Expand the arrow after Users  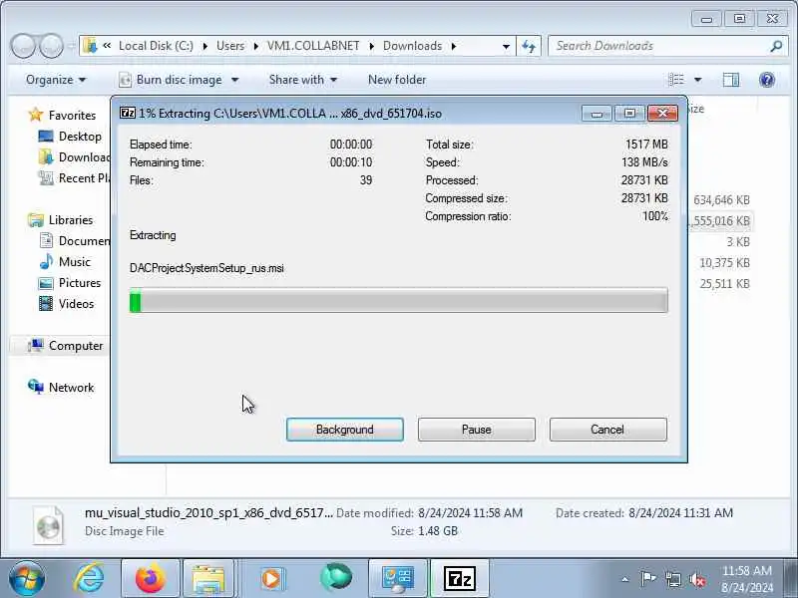[255, 46]
